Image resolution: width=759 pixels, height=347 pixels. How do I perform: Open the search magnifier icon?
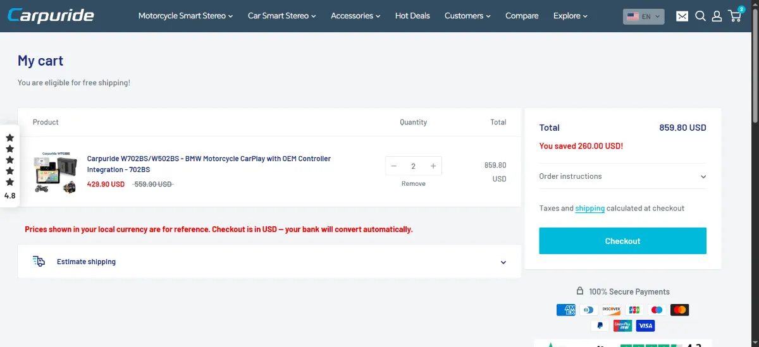pos(700,16)
